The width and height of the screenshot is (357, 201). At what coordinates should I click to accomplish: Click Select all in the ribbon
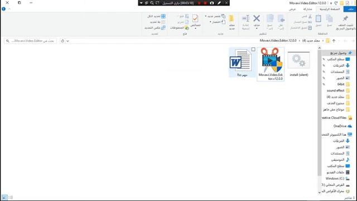(156, 16)
